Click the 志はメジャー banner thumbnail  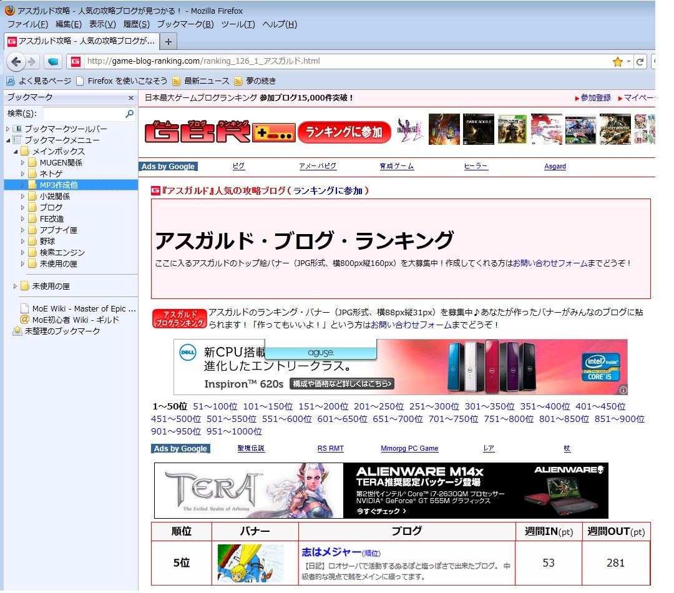tap(251, 563)
